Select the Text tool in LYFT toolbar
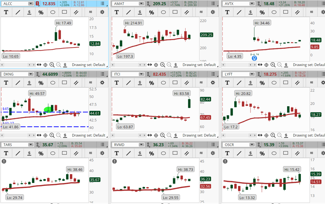Viewport: 325px width, 204px height. pyautogui.click(x=227, y=83)
